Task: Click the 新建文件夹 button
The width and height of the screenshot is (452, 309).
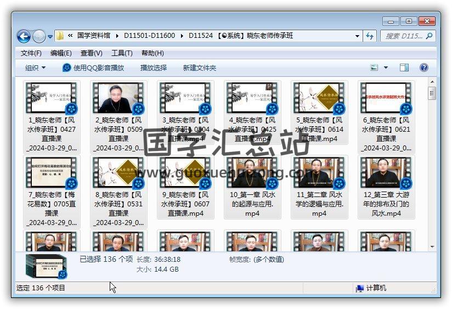Action: coord(200,68)
